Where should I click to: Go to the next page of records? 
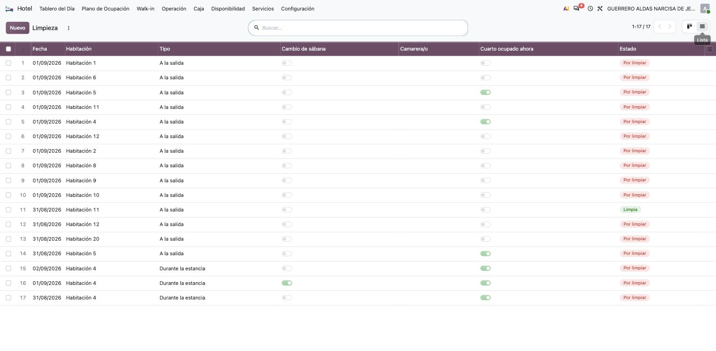click(670, 26)
